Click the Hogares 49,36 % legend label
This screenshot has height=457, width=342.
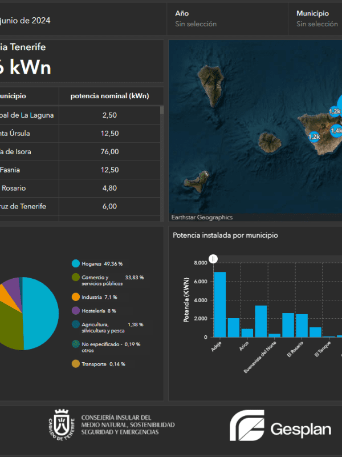pos(102,264)
